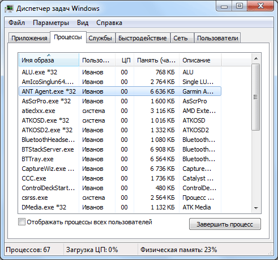The width and height of the screenshot is (278, 260).
Task: Select the BTStackServer.exe process
Action: (120, 149)
